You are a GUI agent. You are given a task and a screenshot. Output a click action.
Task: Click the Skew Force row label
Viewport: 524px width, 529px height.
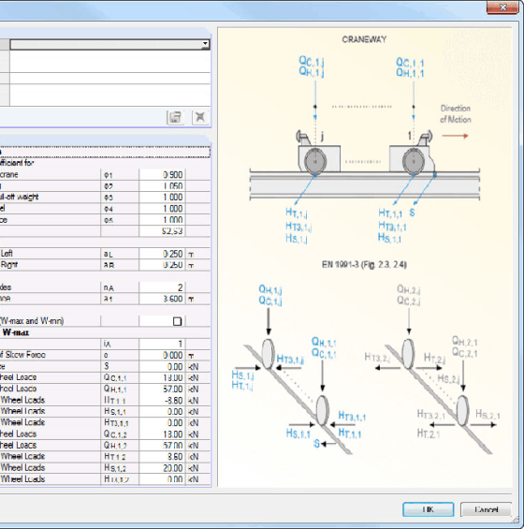point(22,355)
